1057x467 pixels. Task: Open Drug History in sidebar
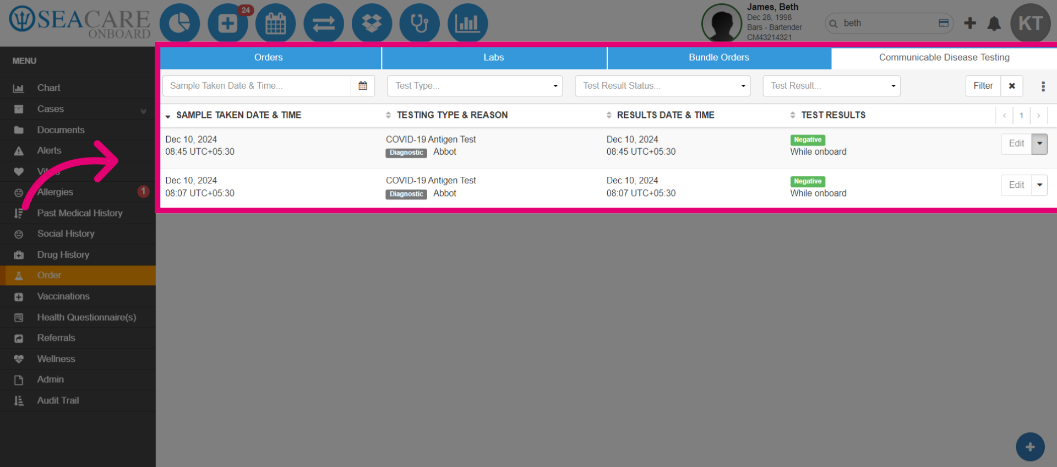[78, 254]
